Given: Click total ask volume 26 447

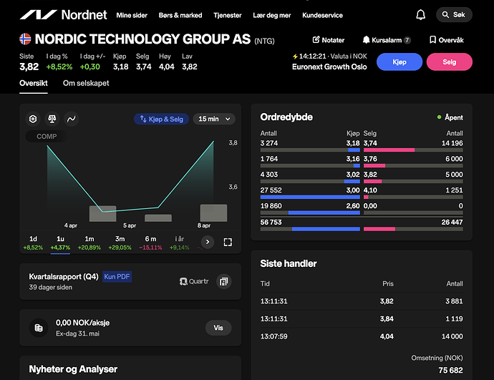Looking at the screenshot, I should 452,223.
